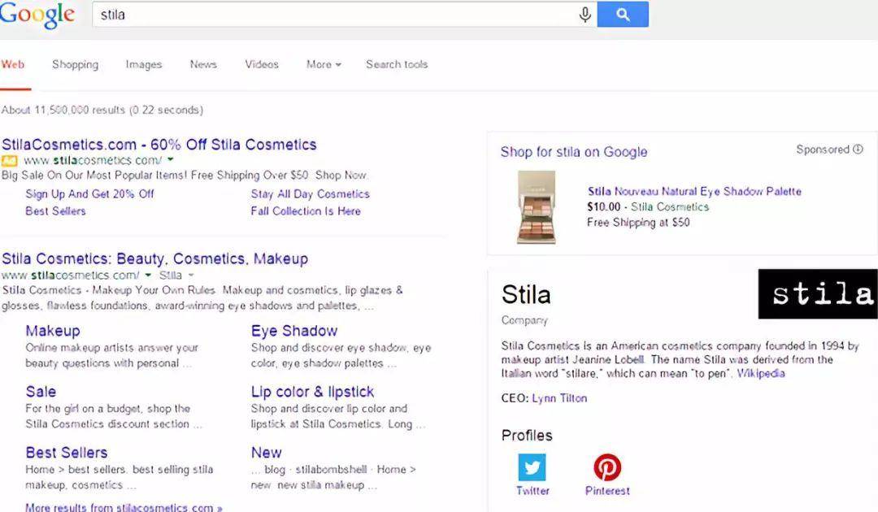
Task: Switch to the Shopping tab
Action: (x=75, y=64)
